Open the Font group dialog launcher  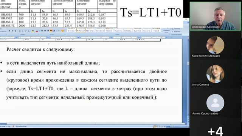[39, 34]
